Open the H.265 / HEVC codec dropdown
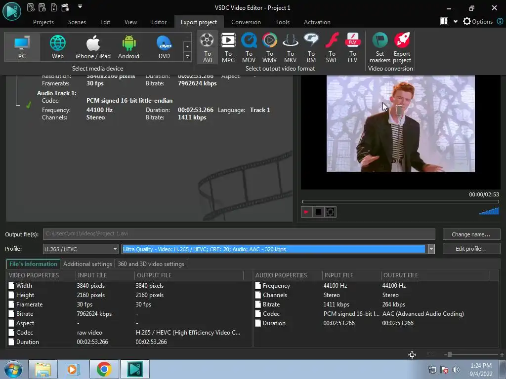 pos(115,249)
